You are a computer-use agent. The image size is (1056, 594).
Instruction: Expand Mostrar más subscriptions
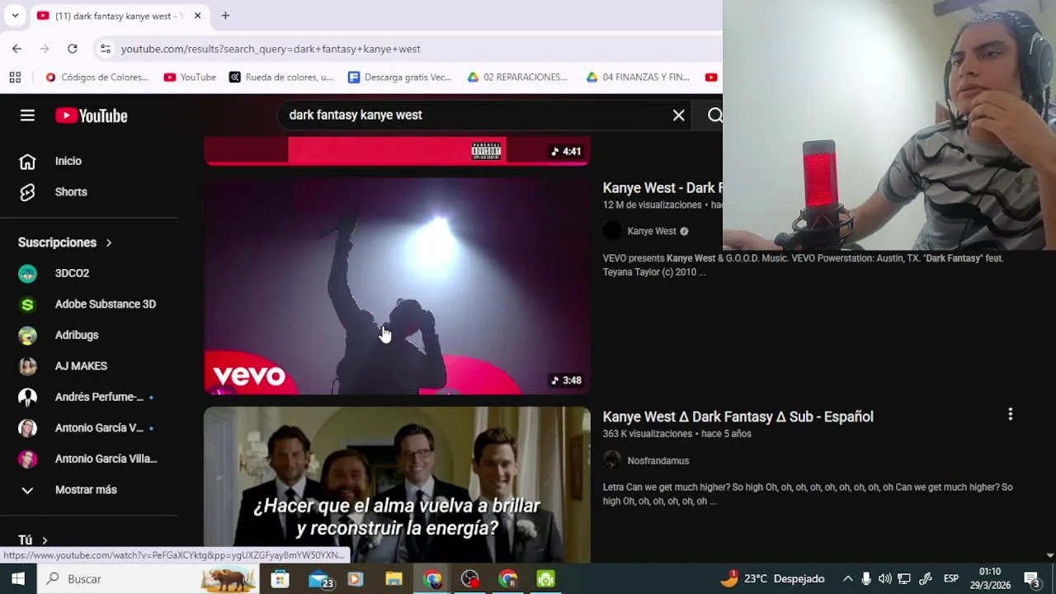(x=86, y=489)
